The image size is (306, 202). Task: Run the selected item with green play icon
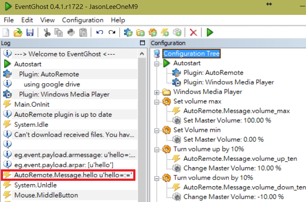tap(209, 32)
